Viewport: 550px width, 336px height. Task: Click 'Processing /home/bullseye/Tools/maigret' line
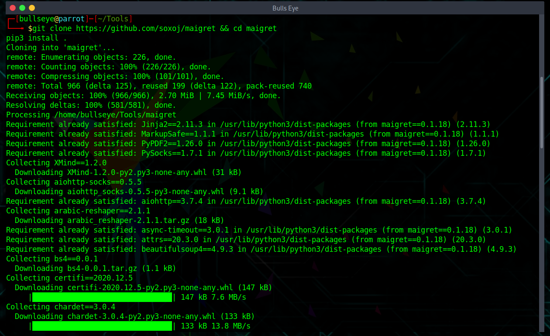(91, 115)
